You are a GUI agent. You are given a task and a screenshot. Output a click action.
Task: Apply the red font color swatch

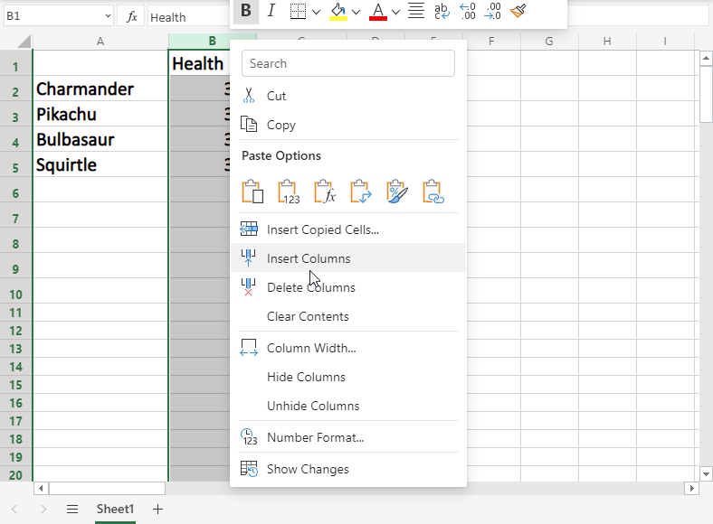(x=378, y=11)
